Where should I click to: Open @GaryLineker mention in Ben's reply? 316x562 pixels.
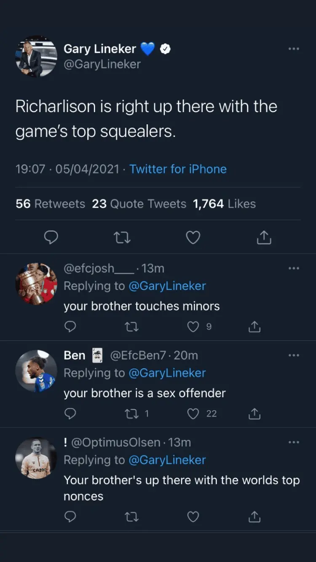[x=167, y=373]
